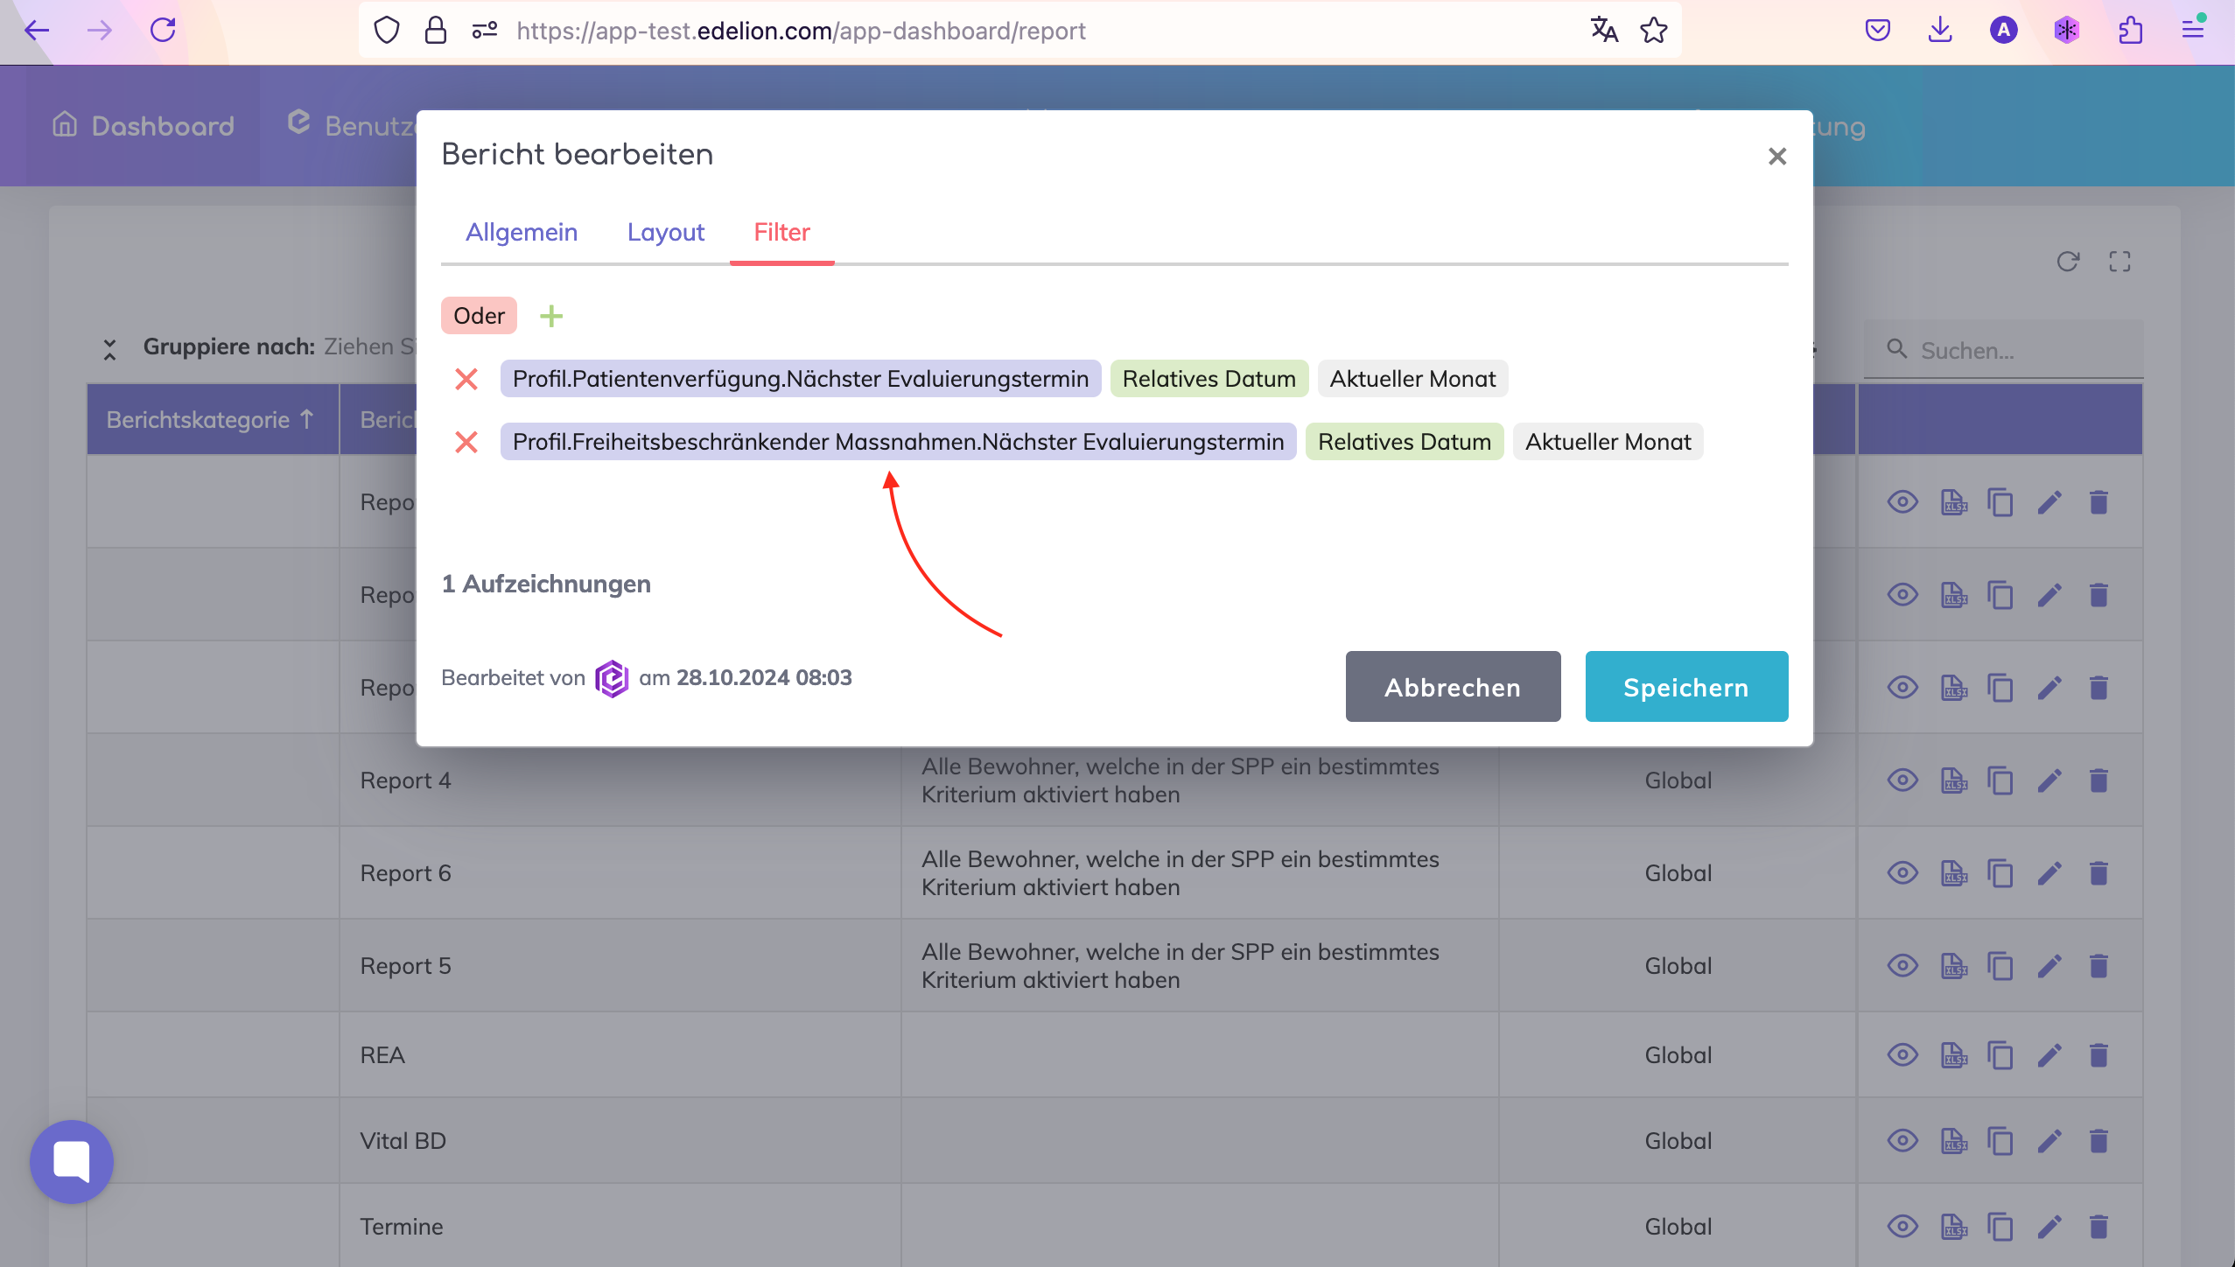Delete the Freiheitsbeschränkender Massnahmen filter row
This screenshot has width=2235, height=1267.
pyautogui.click(x=466, y=442)
